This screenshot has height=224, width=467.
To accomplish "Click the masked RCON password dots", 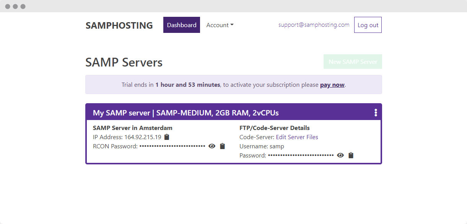I will pyautogui.click(x=172, y=146).
